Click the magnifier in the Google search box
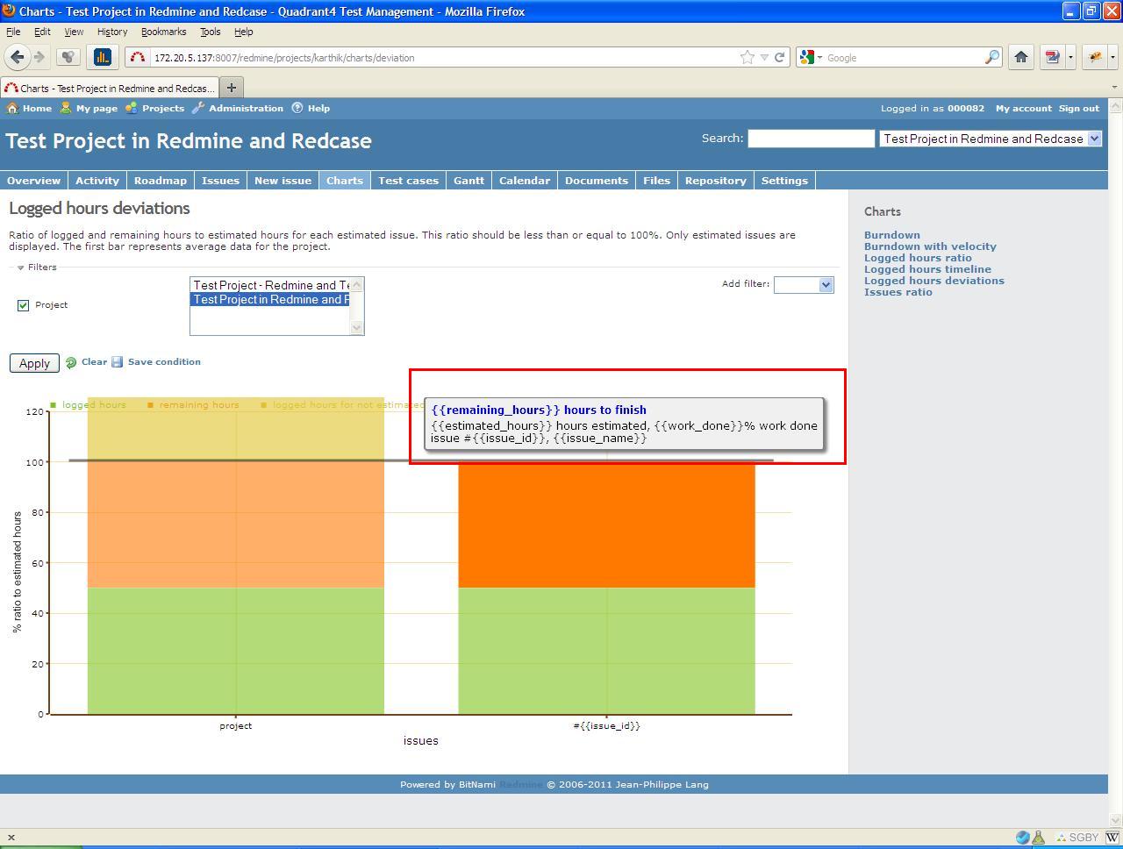Image resolution: width=1123 pixels, height=849 pixels. [x=991, y=57]
